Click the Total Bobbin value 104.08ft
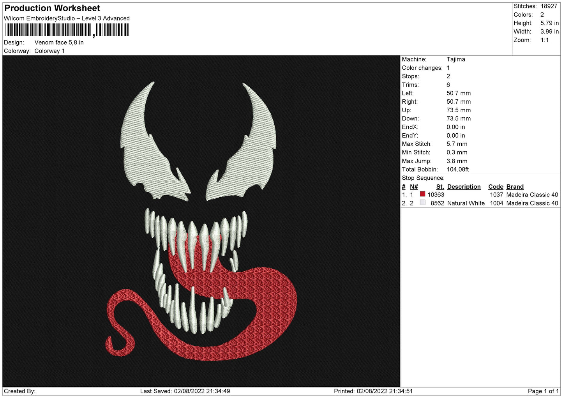 [457, 170]
